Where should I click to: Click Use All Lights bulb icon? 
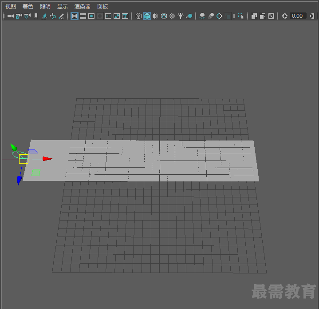[181, 16]
